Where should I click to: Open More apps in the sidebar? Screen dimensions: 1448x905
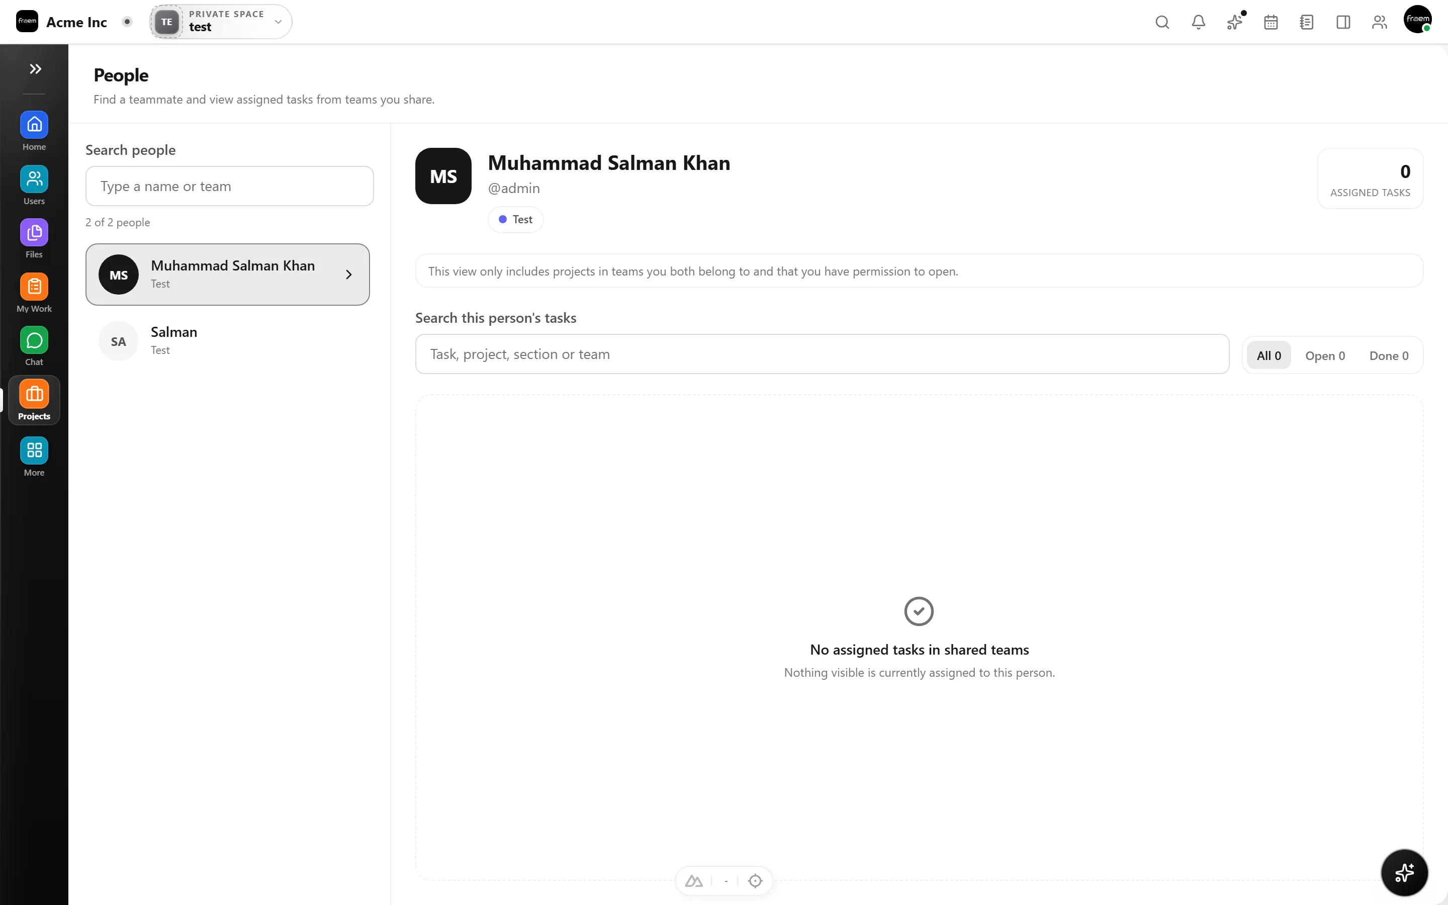[x=34, y=457]
